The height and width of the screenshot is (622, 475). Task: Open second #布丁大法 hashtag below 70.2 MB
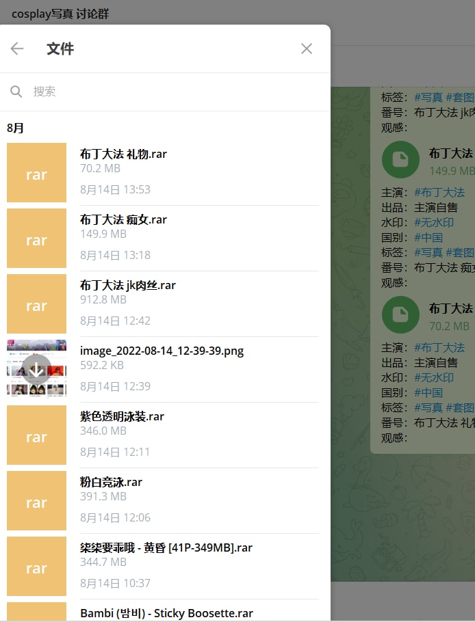pyautogui.click(x=439, y=347)
